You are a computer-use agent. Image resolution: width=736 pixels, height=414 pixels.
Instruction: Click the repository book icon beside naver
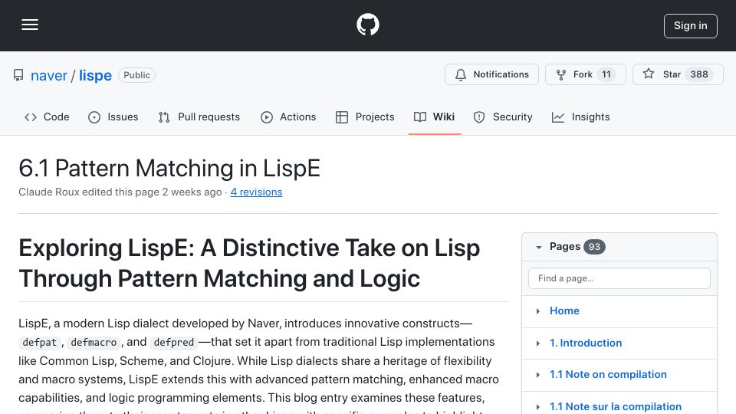(18, 75)
